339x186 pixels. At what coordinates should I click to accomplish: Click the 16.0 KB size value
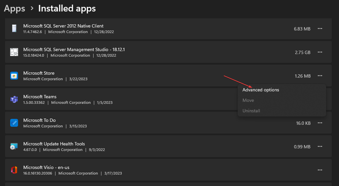tap(303, 123)
